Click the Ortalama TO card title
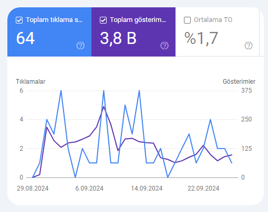 (213, 20)
